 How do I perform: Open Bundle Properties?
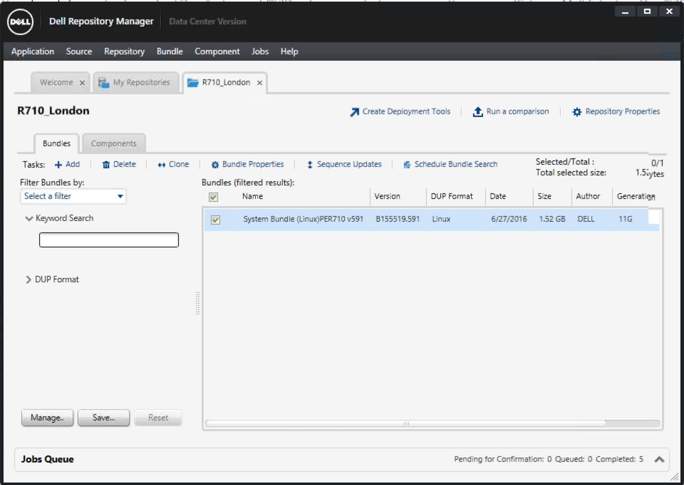[x=247, y=164]
